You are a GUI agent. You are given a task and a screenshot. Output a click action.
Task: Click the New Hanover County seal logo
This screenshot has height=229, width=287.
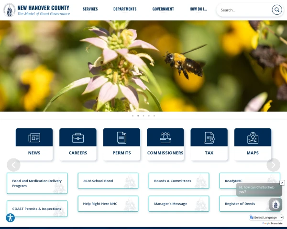[x=10, y=10]
